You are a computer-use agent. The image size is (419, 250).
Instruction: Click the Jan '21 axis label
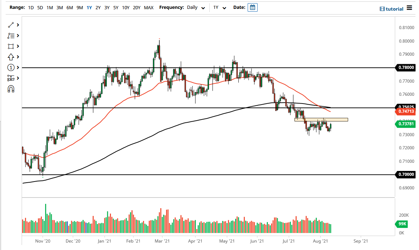click(104, 241)
